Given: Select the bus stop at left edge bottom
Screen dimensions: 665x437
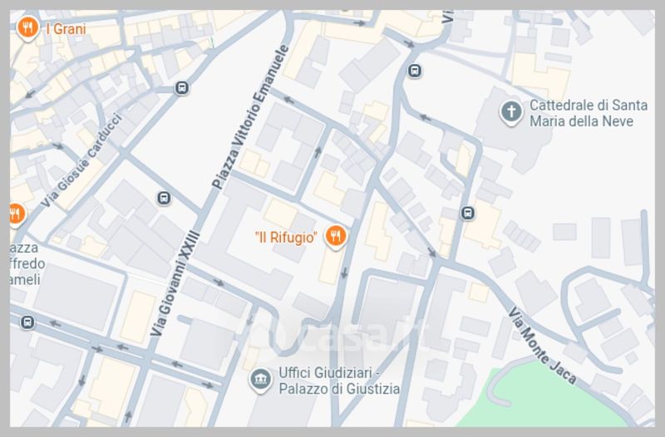Looking at the screenshot, I should pos(27,322).
